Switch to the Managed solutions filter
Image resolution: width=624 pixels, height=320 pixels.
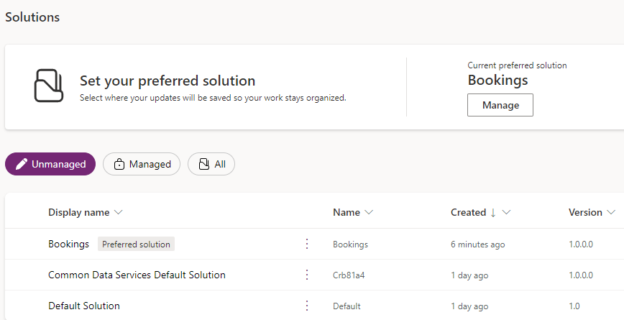coord(142,164)
